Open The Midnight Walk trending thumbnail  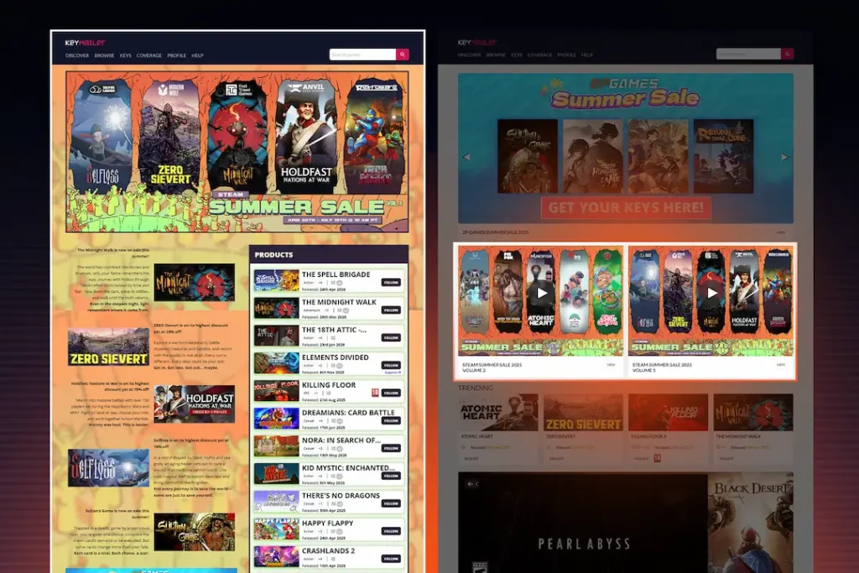point(753,413)
